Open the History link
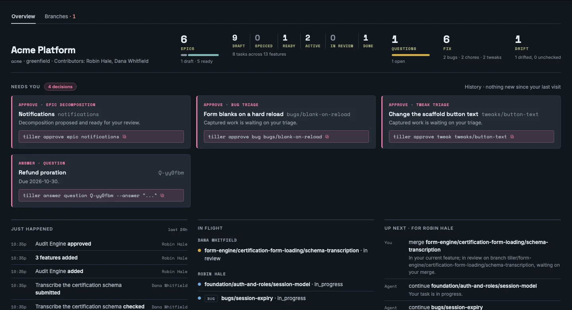The width and height of the screenshot is (572, 310). coord(512,87)
